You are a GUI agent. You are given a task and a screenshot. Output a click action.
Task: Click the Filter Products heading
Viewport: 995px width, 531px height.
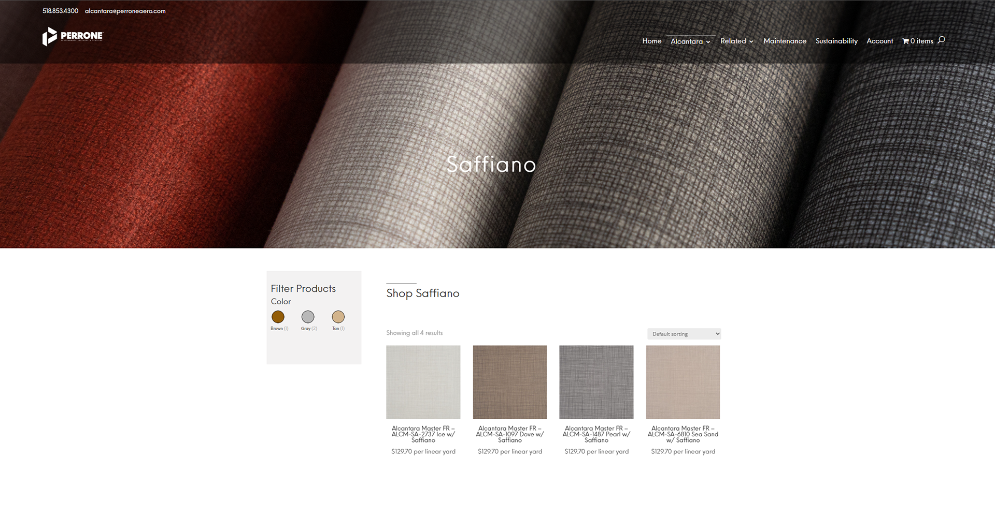(303, 289)
